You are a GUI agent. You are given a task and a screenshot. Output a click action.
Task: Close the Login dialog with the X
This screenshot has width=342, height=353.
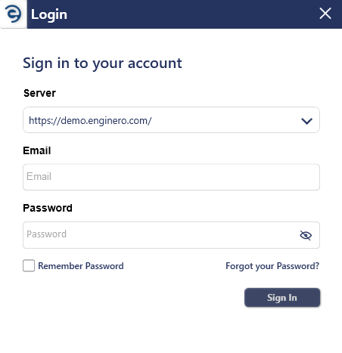pyautogui.click(x=325, y=14)
